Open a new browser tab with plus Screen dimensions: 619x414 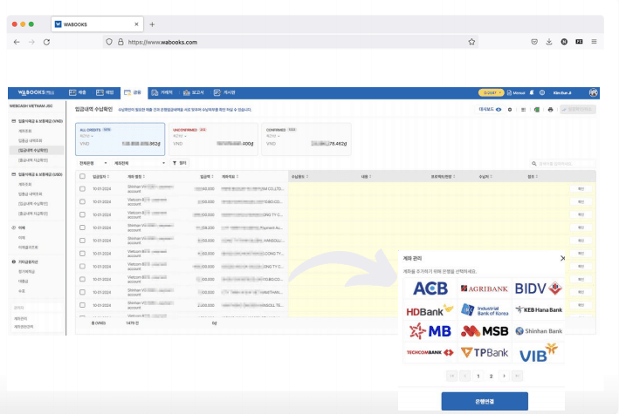pyautogui.click(x=152, y=24)
